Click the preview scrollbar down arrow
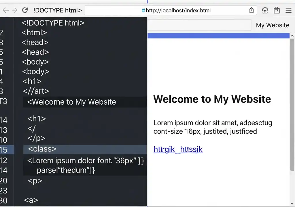Screen dimensions: 295x207 click(x=292, y=204)
